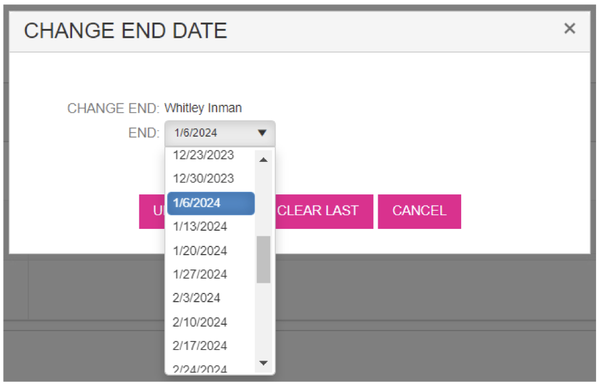Click the date list scrollbar thumb
This screenshot has width=601, height=385.
[x=263, y=259]
